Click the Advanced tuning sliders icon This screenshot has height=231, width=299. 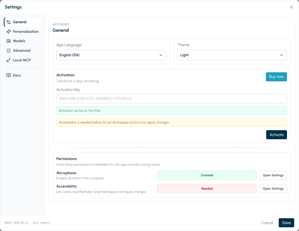[9, 50]
